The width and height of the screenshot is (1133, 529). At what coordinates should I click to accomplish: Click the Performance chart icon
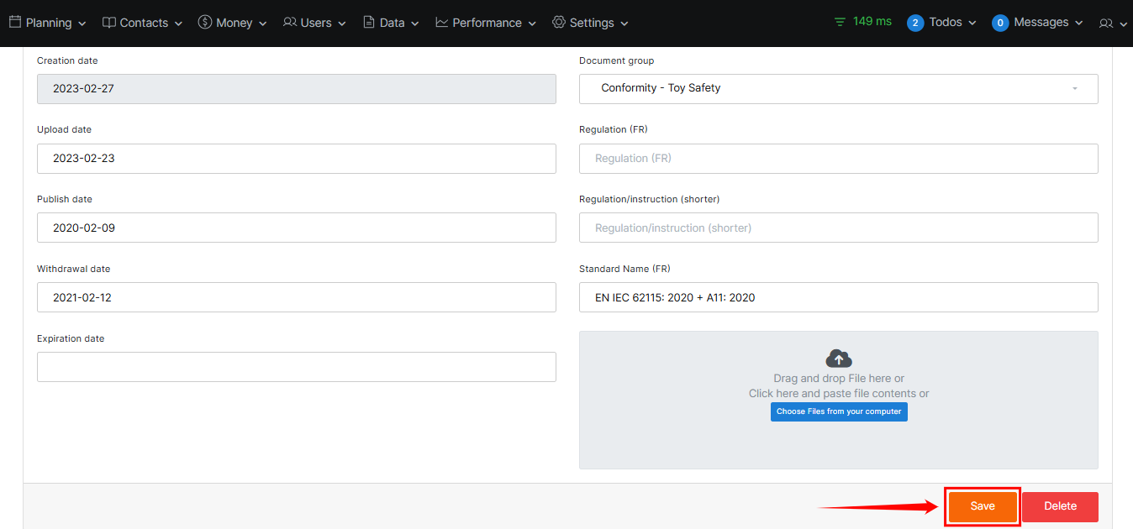pos(442,23)
